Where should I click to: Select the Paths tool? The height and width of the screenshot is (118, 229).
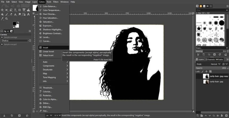pos(24,14)
